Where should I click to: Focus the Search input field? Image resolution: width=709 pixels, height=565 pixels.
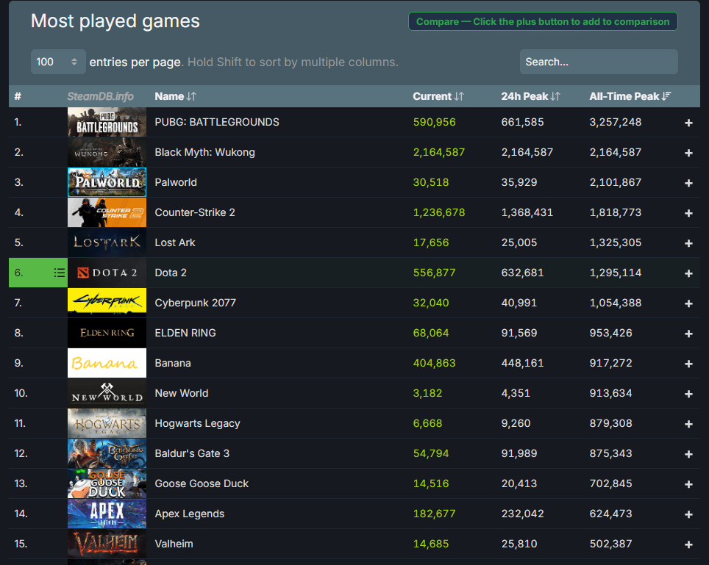[598, 62]
